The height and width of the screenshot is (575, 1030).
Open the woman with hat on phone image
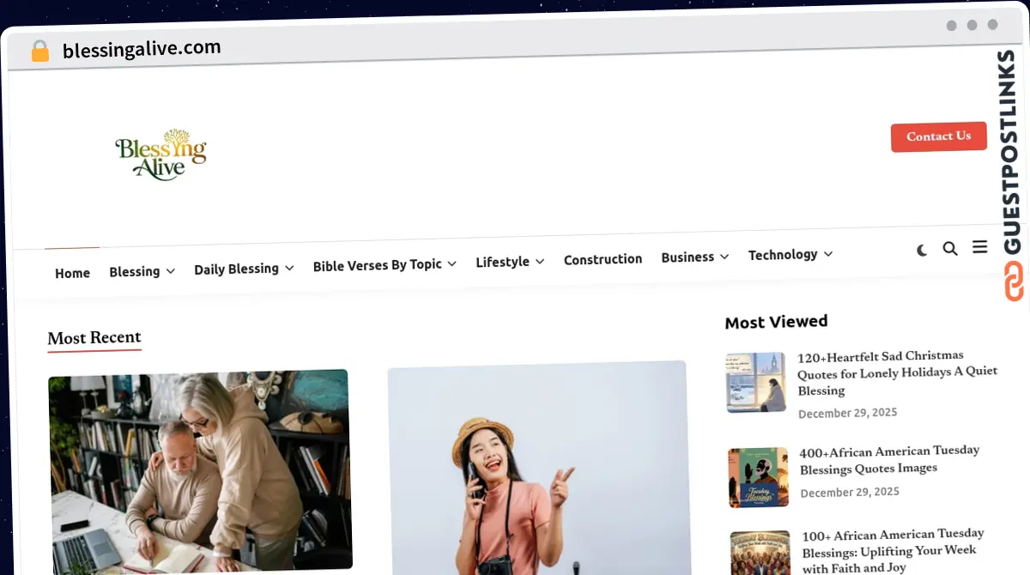pos(538,468)
